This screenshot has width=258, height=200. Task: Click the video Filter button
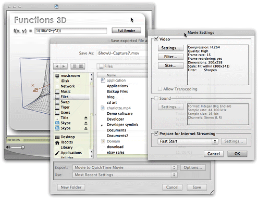click(170, 57)
